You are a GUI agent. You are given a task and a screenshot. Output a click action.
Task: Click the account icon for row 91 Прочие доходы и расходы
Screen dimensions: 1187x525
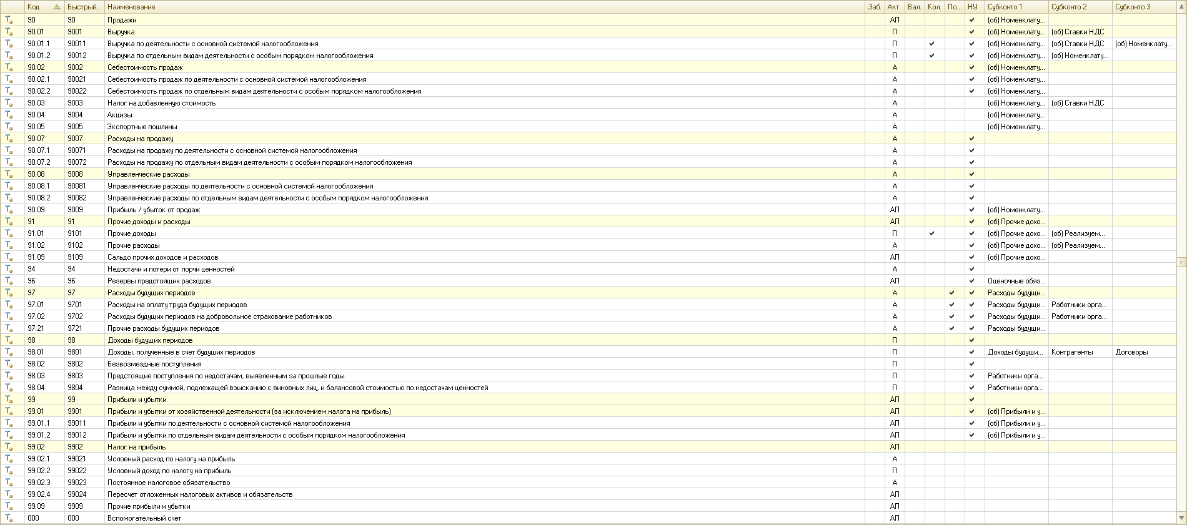[9, 222]
